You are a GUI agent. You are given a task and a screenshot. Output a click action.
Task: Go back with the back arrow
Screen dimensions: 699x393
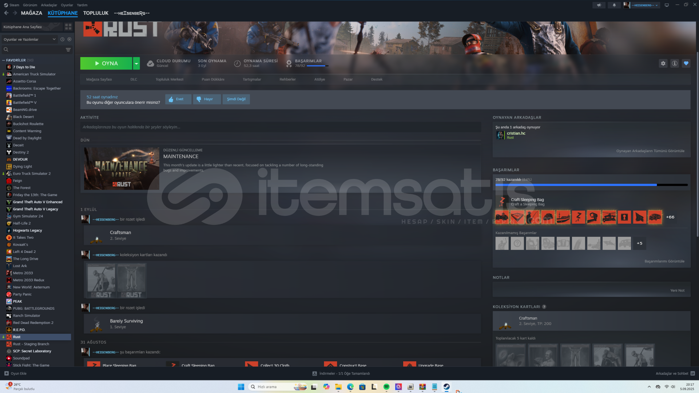pyautogui.click(x=6, y=13)
